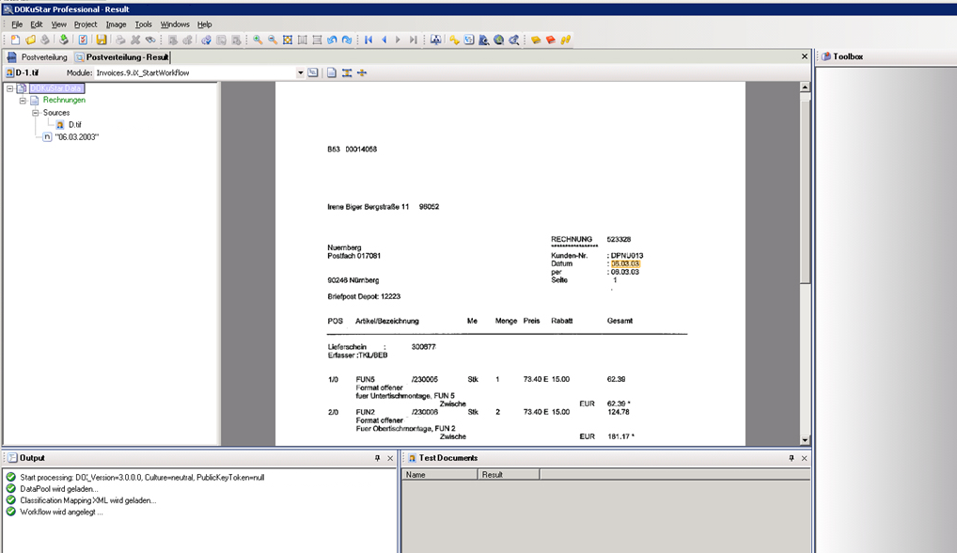This screenshot has height=553, width=957.
Task: Click the Redo arrow icon on toolbar
Action: [x=348, y=39]
